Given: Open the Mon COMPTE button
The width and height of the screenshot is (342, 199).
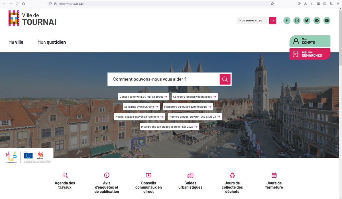Looking at the screenshot, I should (310, 41).
